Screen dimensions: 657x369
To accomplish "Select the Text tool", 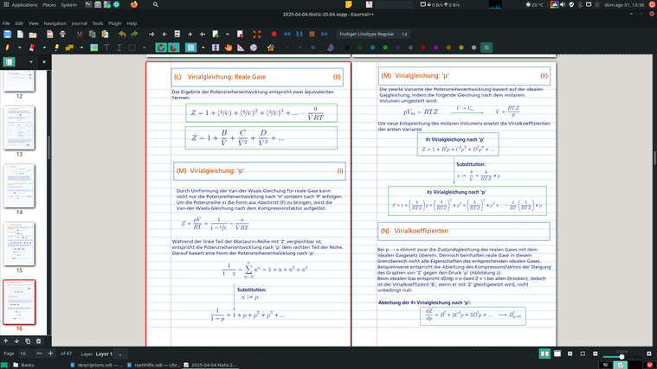I will [106, 48].
